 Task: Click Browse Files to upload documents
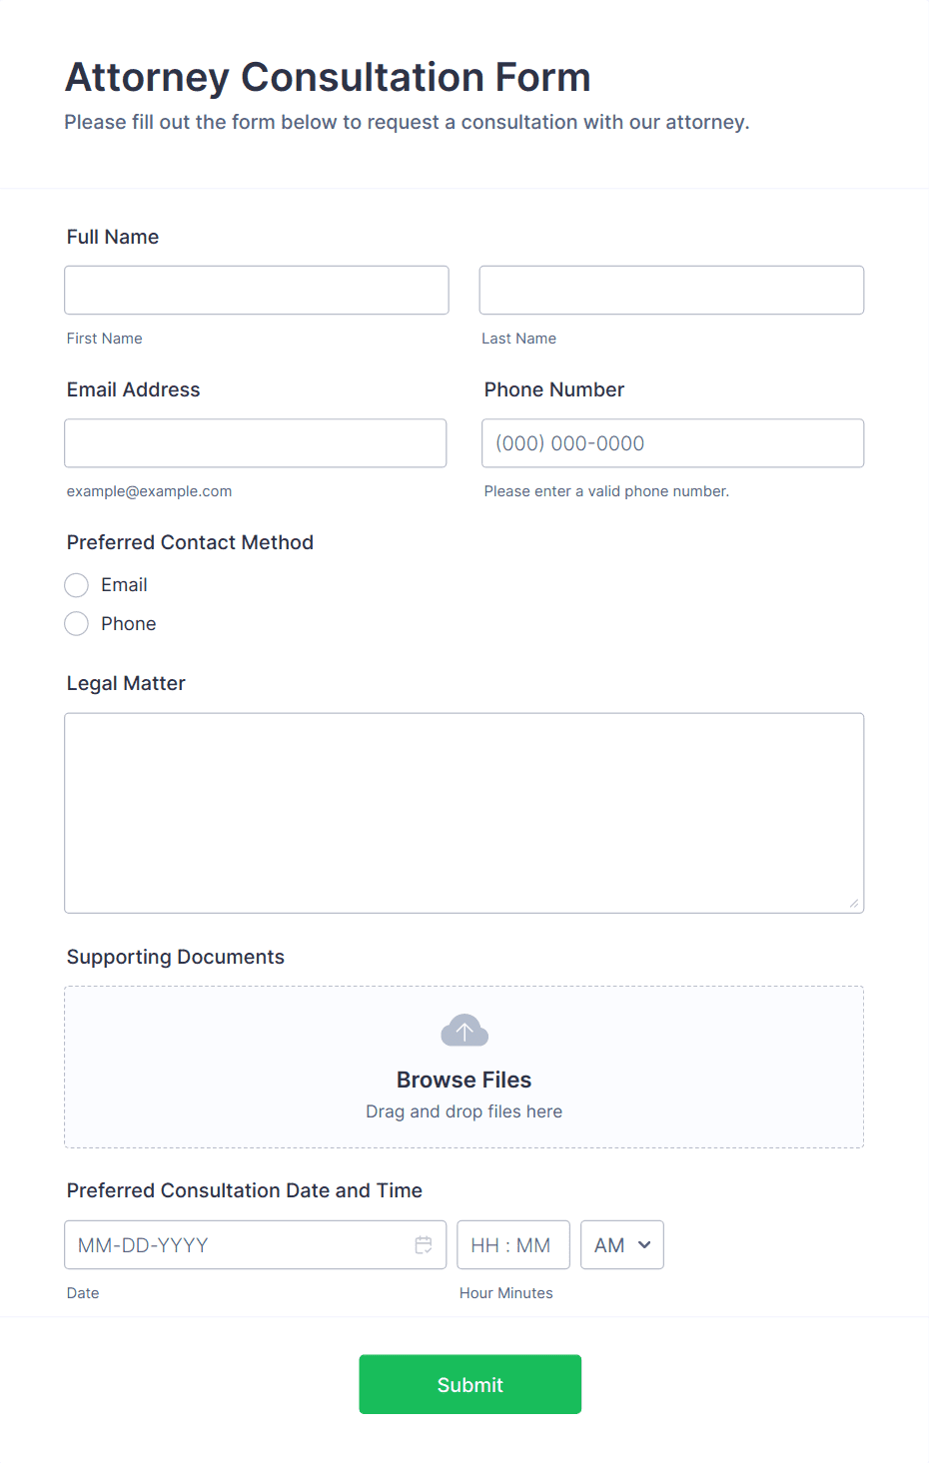pos(464,1081)
